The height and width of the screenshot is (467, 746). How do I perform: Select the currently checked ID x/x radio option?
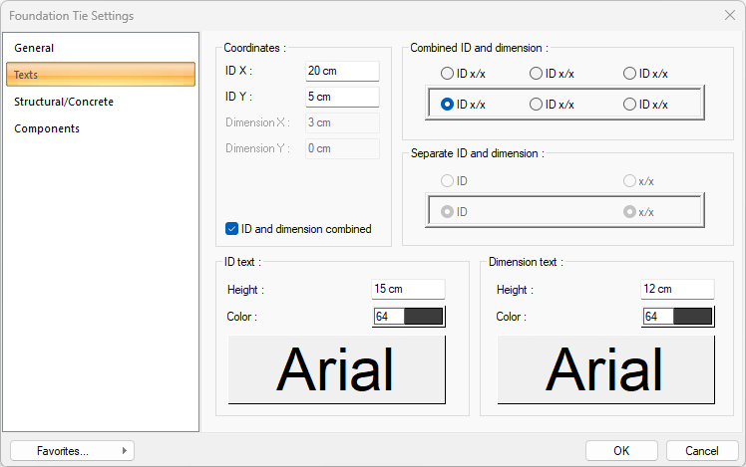[x=448, y=104]
